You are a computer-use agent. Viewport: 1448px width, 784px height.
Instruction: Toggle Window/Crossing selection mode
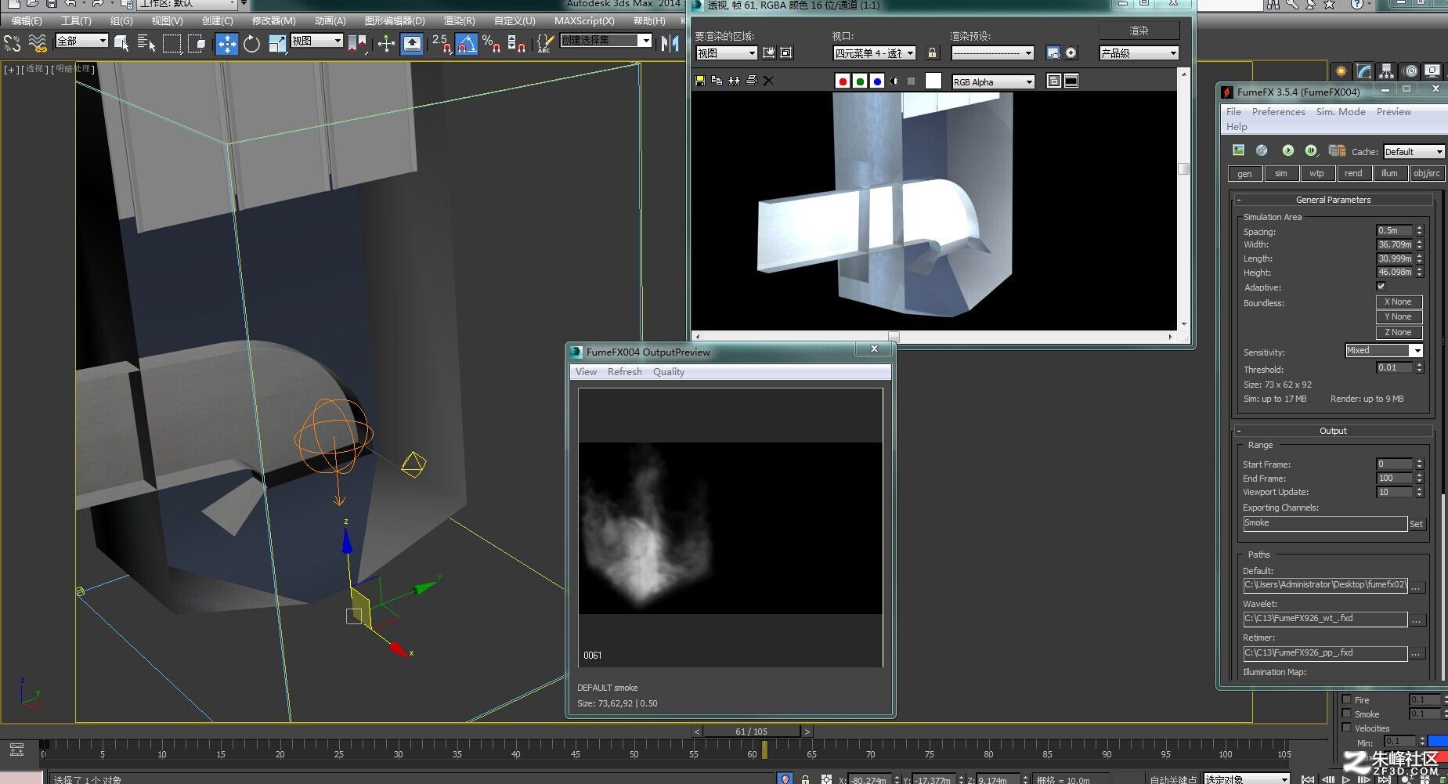[197, 43]
